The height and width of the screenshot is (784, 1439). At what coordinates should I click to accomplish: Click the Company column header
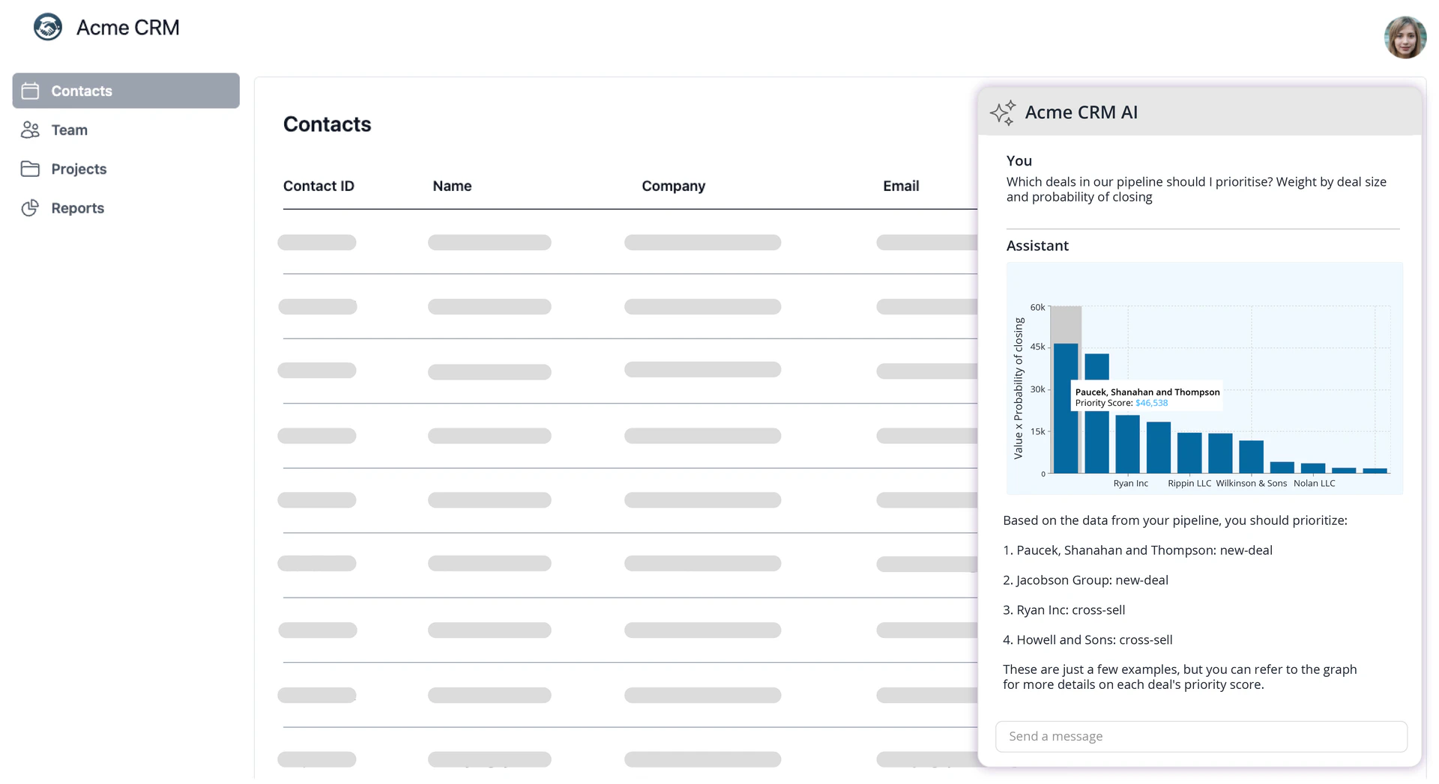pyautogui.click(x=673, y=186)
